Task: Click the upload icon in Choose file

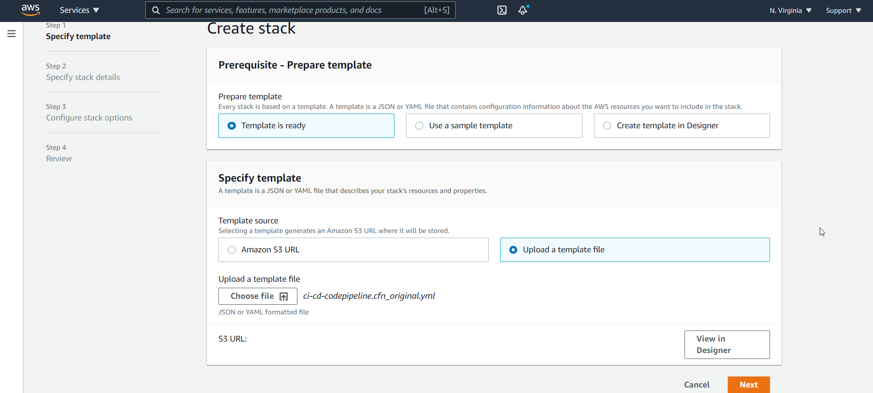Action: (284, 296)
